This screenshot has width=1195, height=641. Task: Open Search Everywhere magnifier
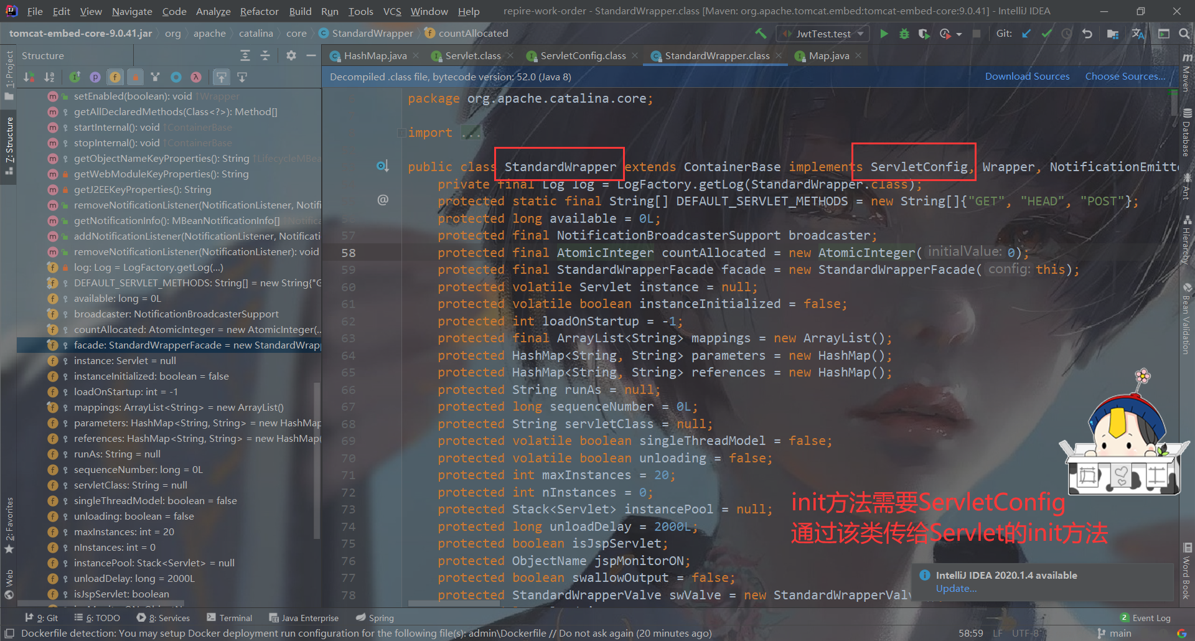pos(1184,34)
